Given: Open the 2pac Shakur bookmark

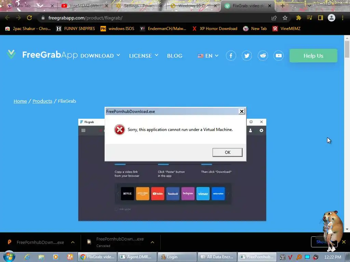Looking at the screenshot, I should coord(28,29).
